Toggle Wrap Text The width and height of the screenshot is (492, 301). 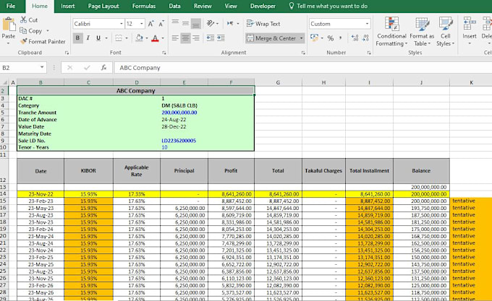(263, 24)
